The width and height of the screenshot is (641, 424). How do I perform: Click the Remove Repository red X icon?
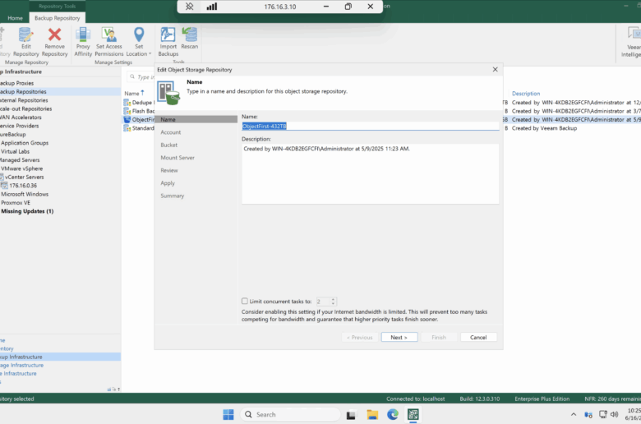(54, 35)
